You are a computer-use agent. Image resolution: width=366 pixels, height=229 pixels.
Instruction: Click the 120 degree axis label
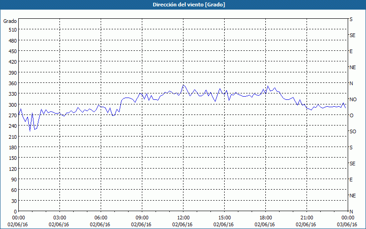tap(13, 169)
